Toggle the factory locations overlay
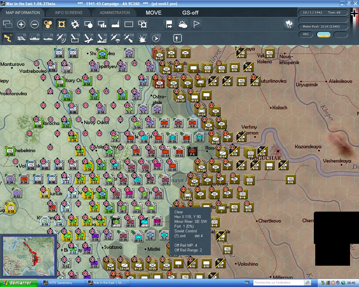 point(115,24)
